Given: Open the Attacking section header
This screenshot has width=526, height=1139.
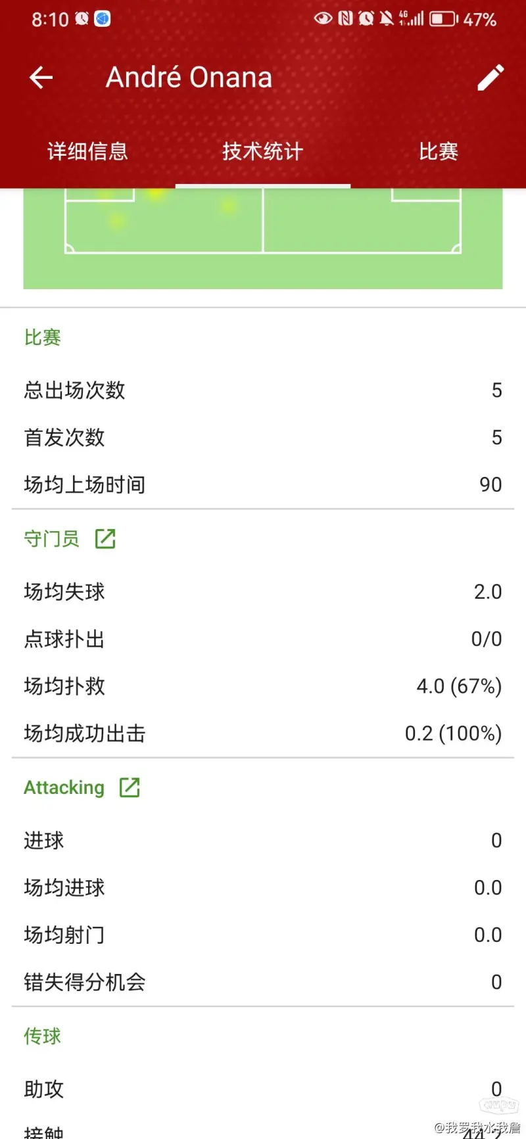Looking at the screenshot, I should pyautogui.click(x=64, y=787).
